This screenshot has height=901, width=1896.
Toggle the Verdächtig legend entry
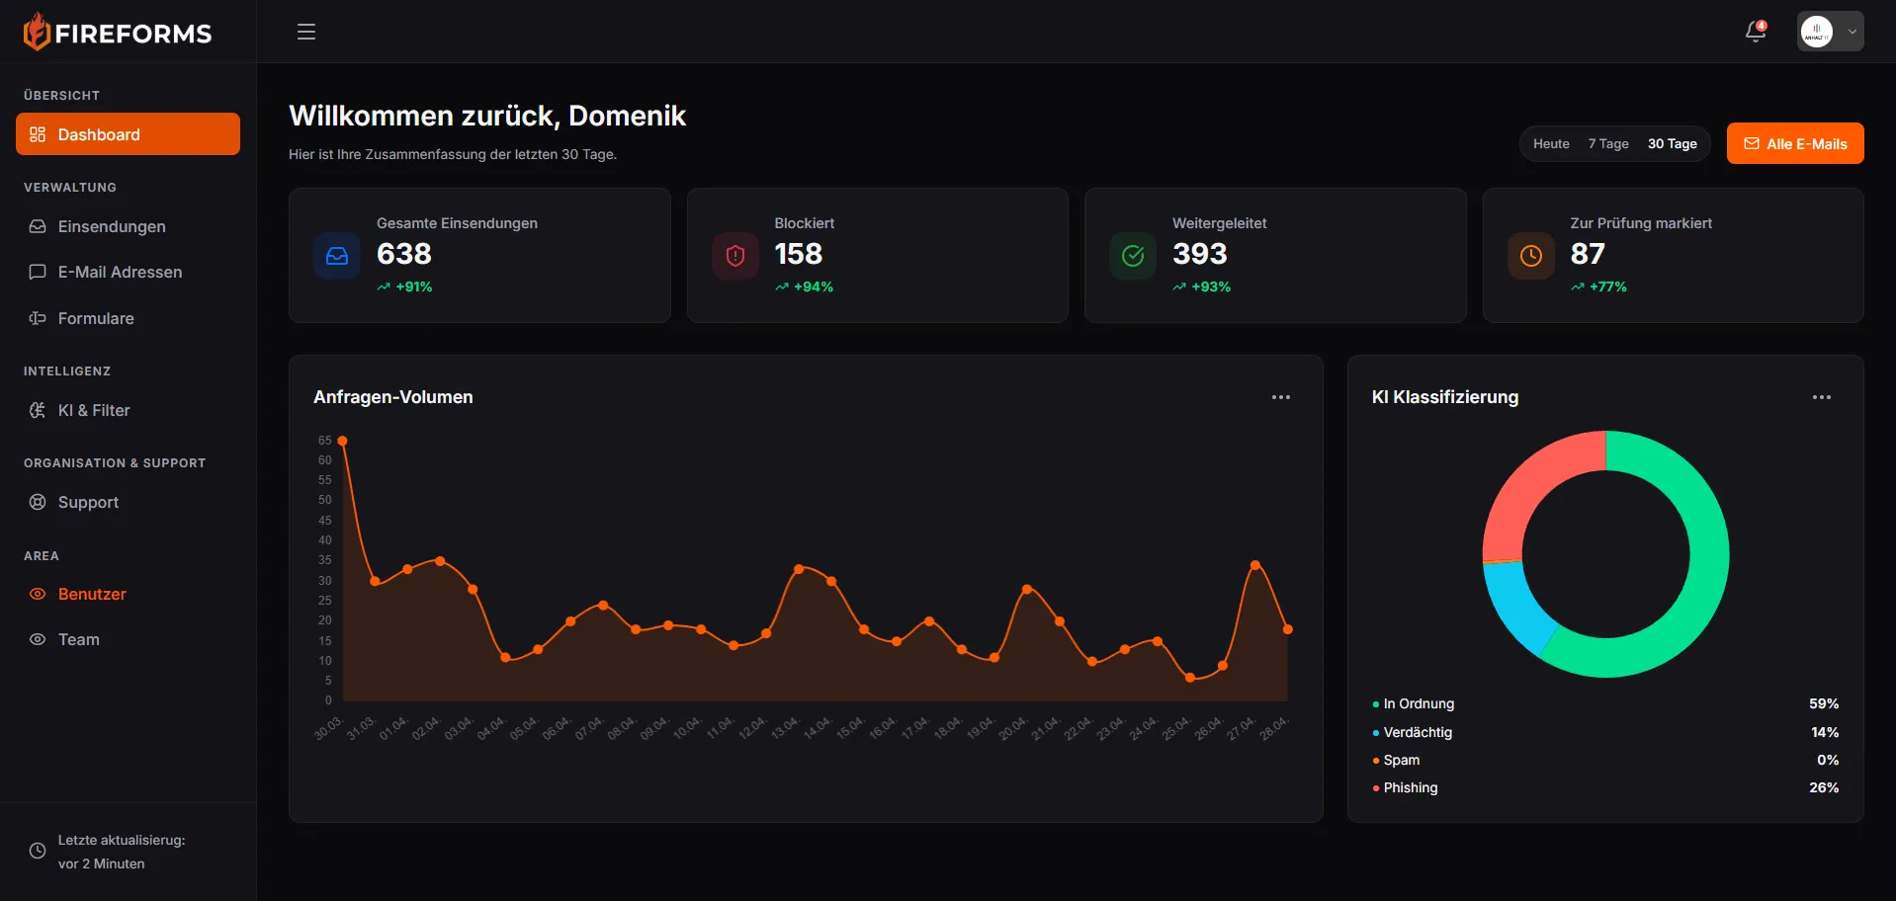[1413, 732]
